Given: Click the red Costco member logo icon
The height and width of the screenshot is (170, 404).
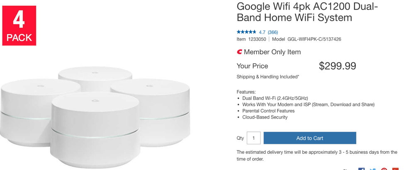Looking at the screenshot, I should (x=239, y=52).
